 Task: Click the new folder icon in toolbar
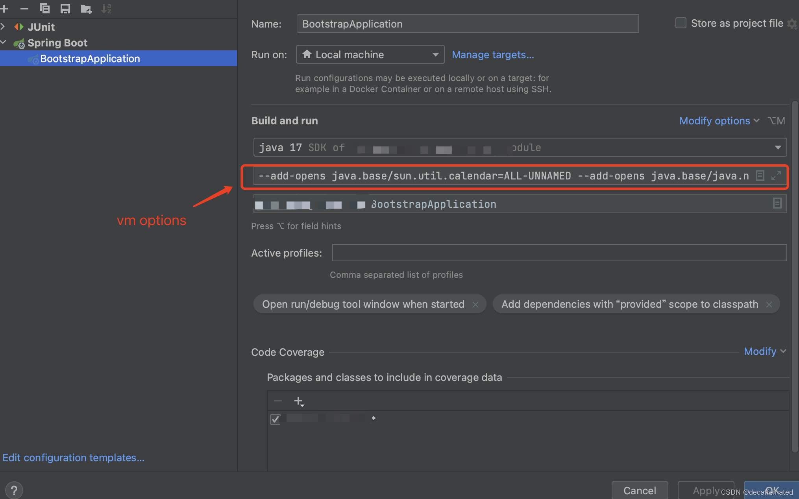86,9
